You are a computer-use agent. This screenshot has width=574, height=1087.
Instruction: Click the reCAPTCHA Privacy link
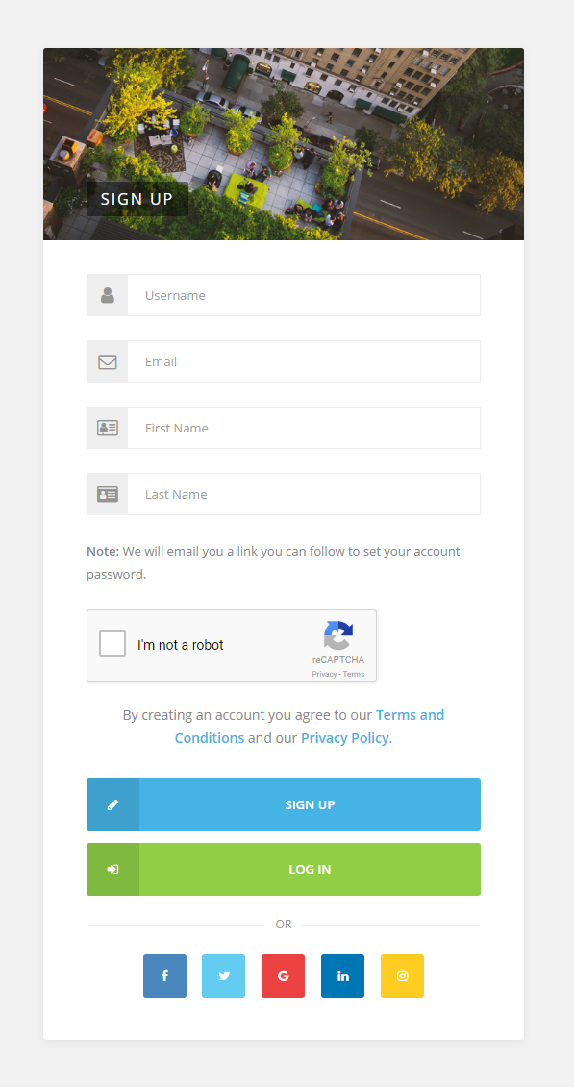tap(324, 674)
